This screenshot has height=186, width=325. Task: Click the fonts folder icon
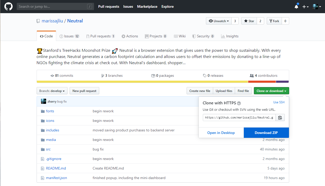pos(43,111)
